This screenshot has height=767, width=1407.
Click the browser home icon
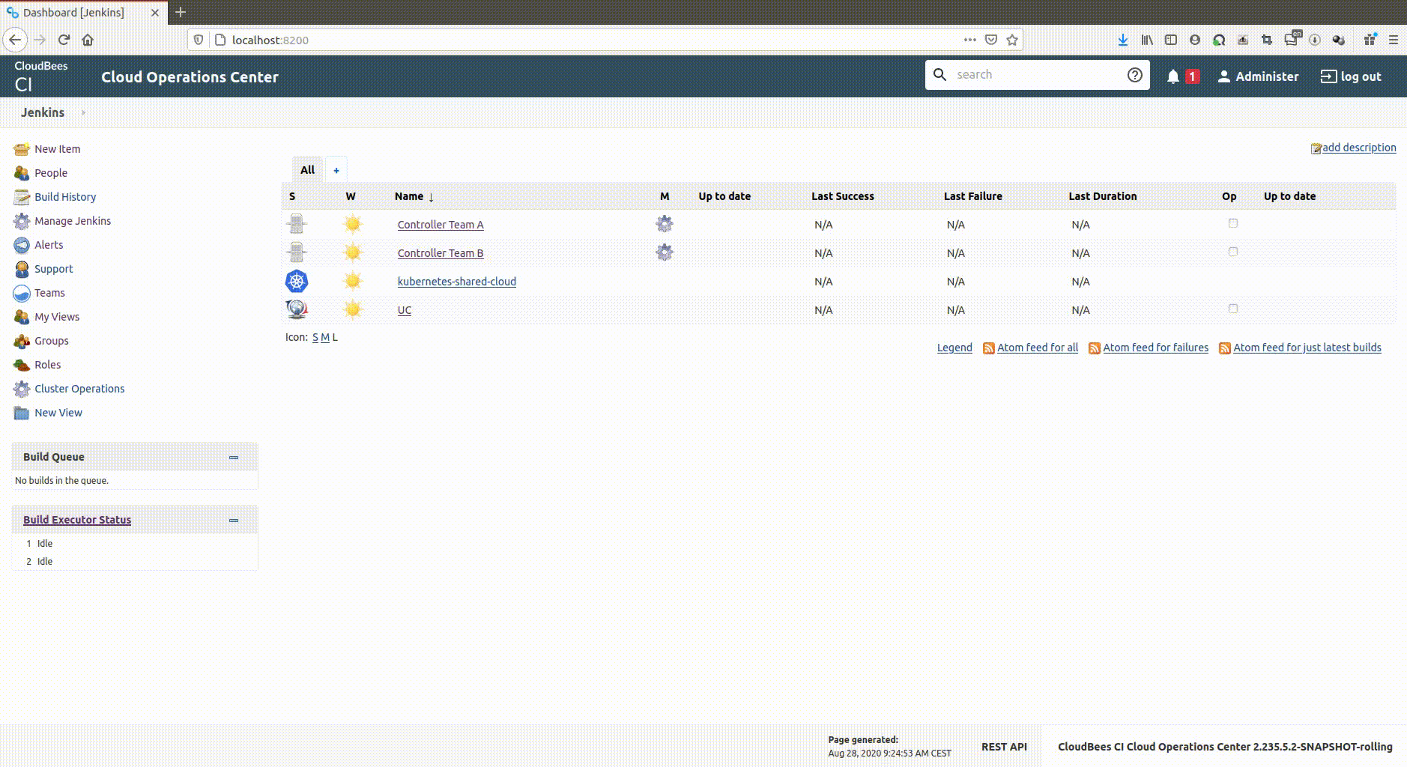coord(88,40)
